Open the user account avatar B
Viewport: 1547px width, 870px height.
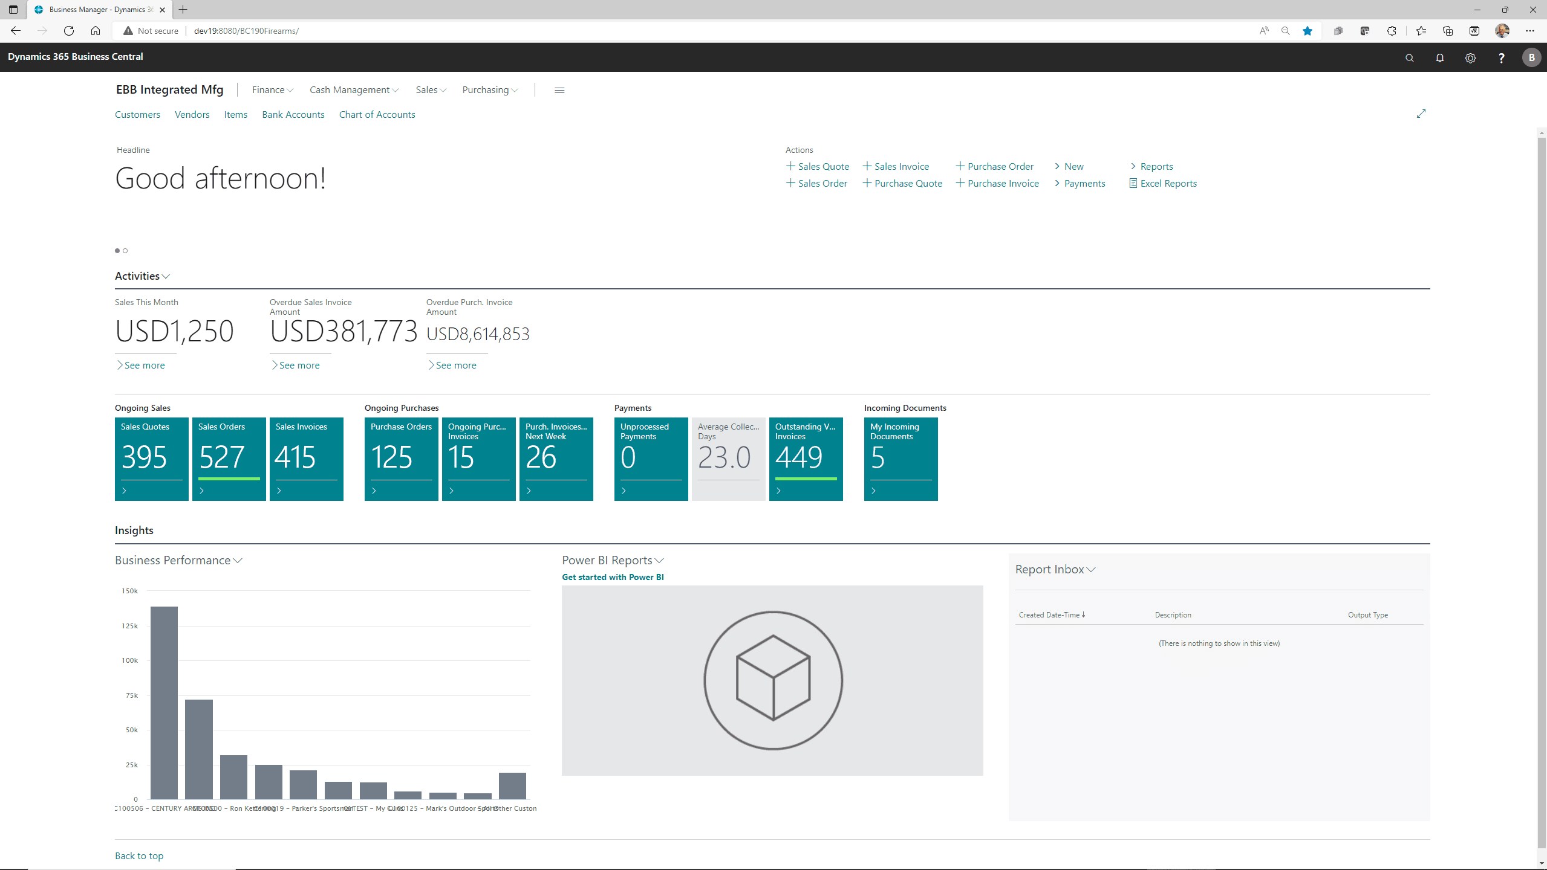[x=1531, y=58]
